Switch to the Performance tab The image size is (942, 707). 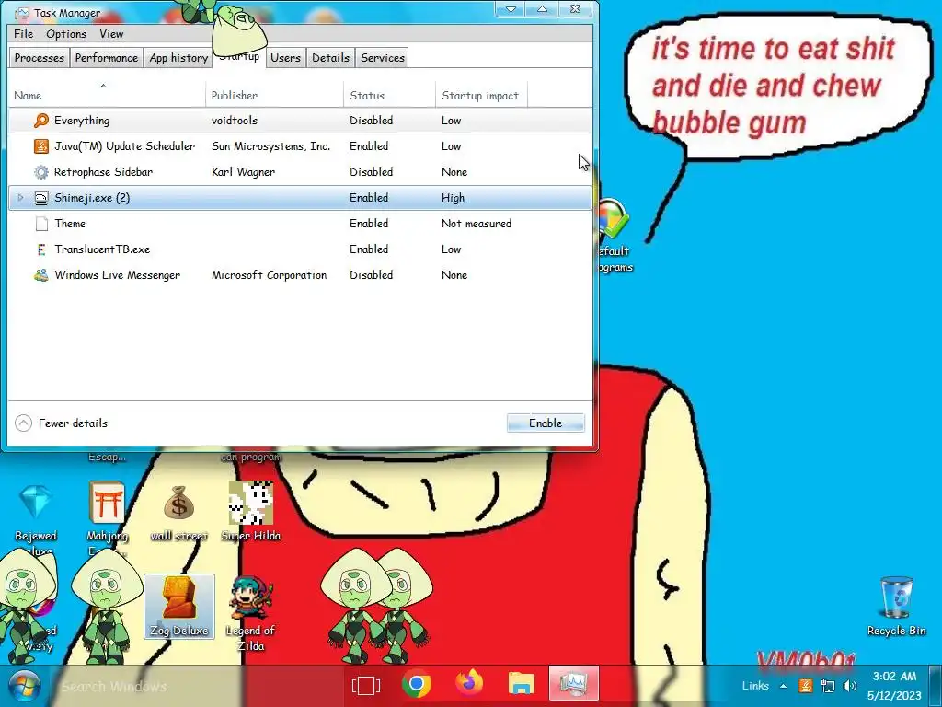(x=107, y=58)
